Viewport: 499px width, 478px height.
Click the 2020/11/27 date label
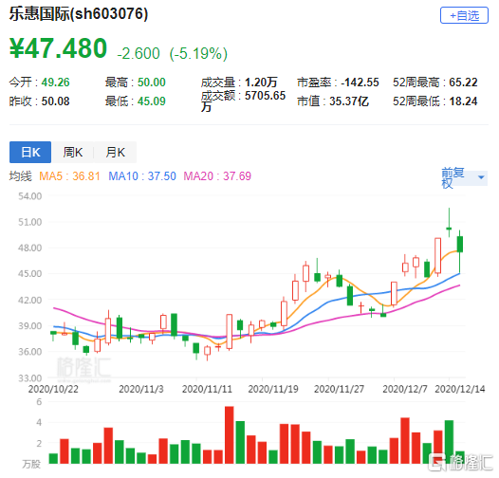pos(339,389)
